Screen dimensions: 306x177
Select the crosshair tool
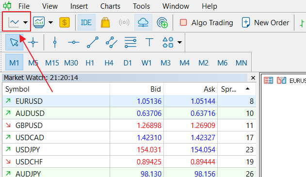click(33, 42)
